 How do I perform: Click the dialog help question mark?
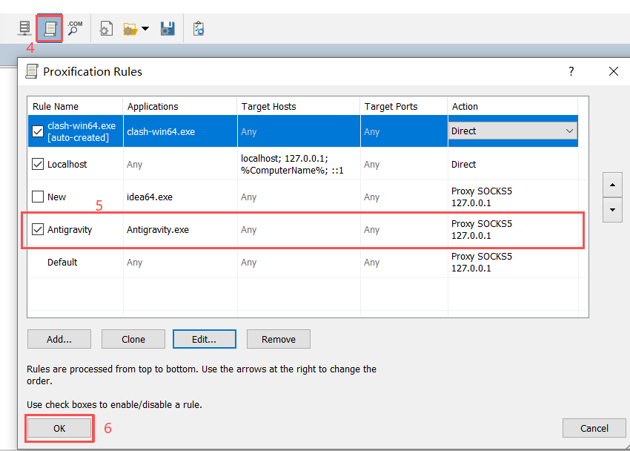coord(571,71)
